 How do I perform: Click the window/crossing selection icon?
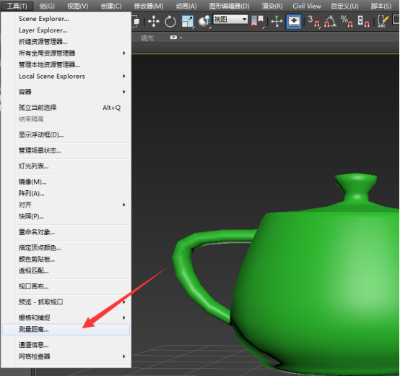[x=136, y=22]
